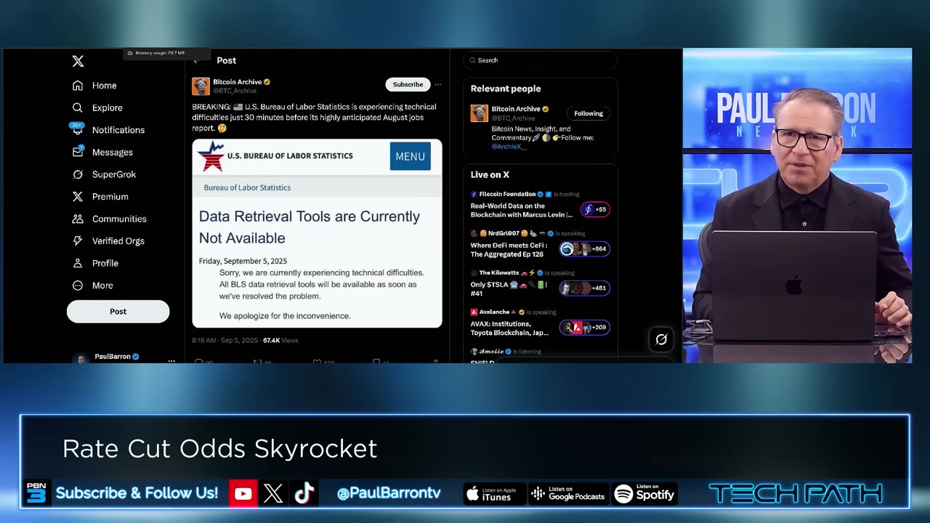Click the Apple iTunes badge
930x523 pixels.
tap(494, 494)
